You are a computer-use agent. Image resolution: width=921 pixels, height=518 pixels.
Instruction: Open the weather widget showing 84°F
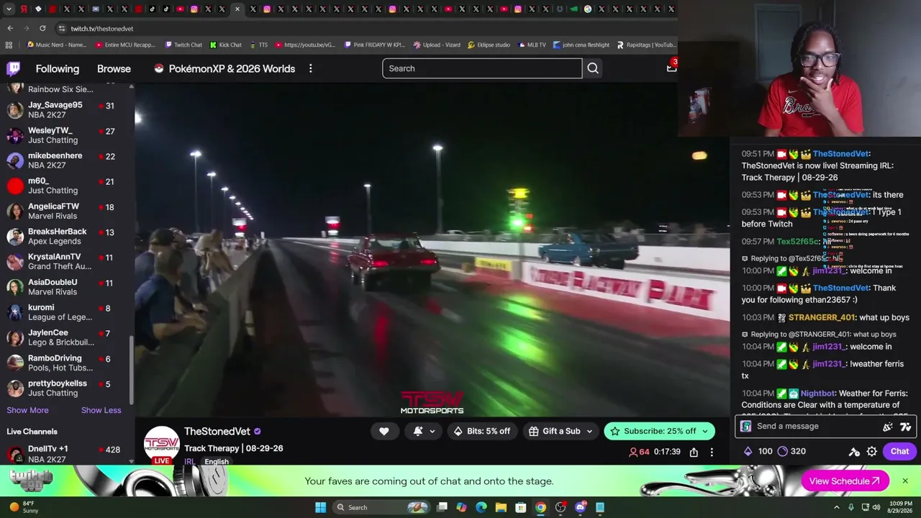point(23,507)
